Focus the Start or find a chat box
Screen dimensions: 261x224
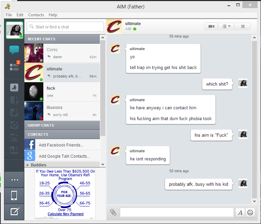65,27
